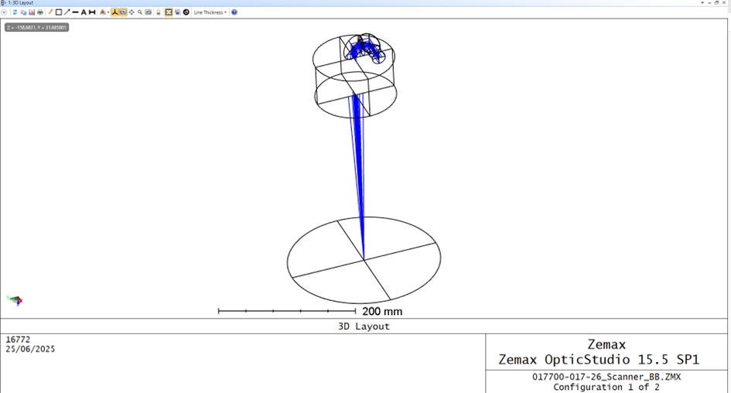Screen dimensions: 731x393
Task: Select the rectangle annotation tool
Action: [x=59, y=12]
